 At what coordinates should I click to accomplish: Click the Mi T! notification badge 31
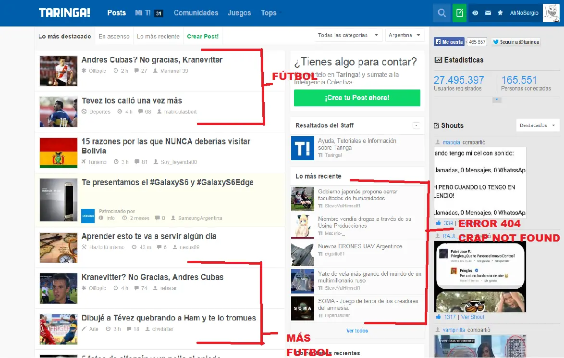tap(159, 13)
